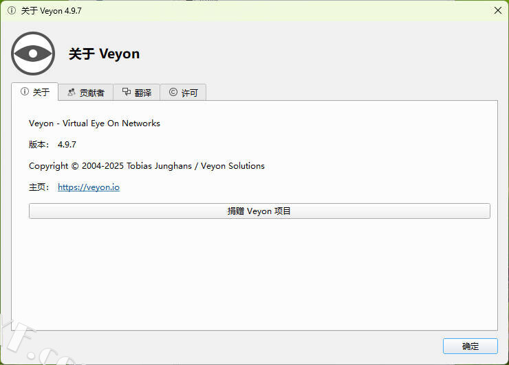Click the 捐赠 Veyon 项目 button
Viewport: 509px width, 365px height.
pyautogui.click(x=259, y=211)
